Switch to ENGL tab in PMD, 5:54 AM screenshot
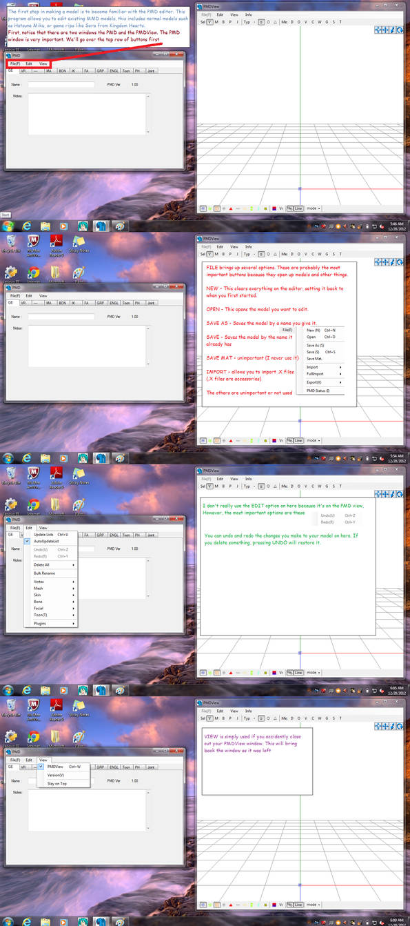Screen dimensions: 410x926 [114, 303]
